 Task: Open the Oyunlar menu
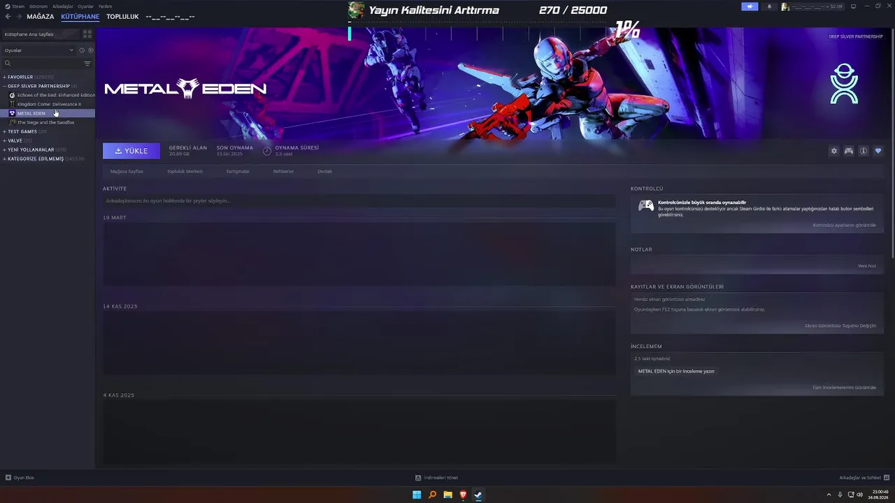point(85,6)
